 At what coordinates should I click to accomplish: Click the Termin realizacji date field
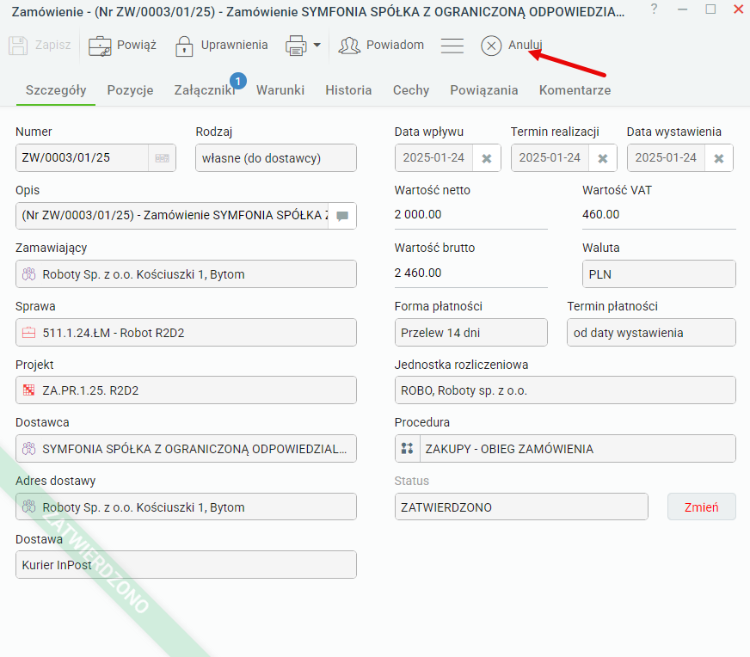coord(550,157)
